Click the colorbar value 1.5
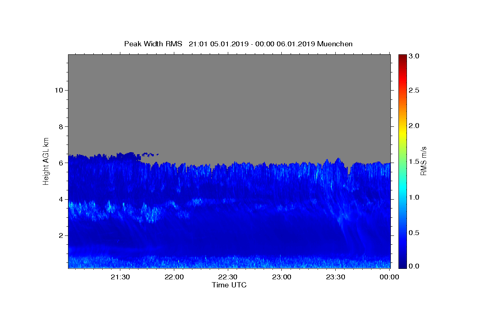 pos(415,161)
